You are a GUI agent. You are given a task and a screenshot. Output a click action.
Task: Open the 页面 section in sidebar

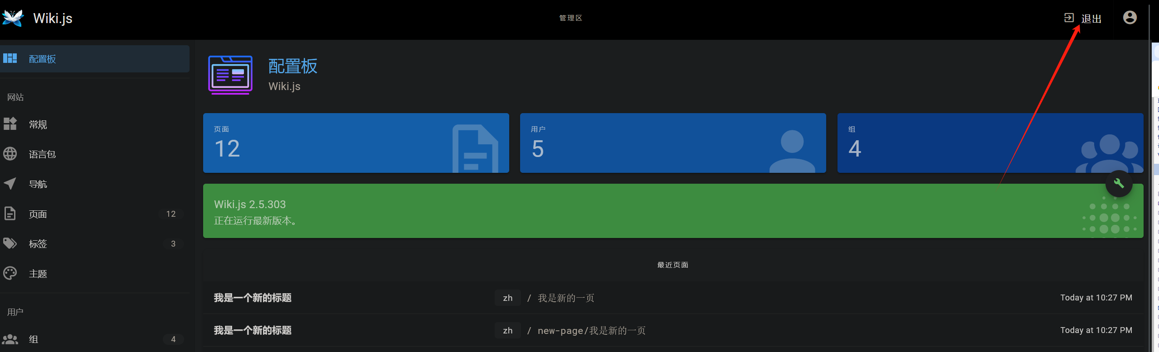[x=38, y=214]
